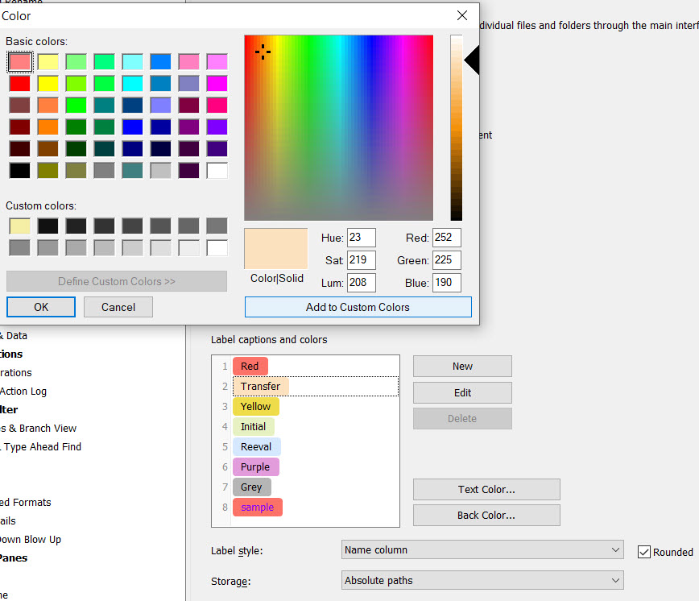Image resolution: width=699 pixels, height=601 pixels.
Task: Pick the yellow swatch in basic colors
Action: tap(48, 84)
